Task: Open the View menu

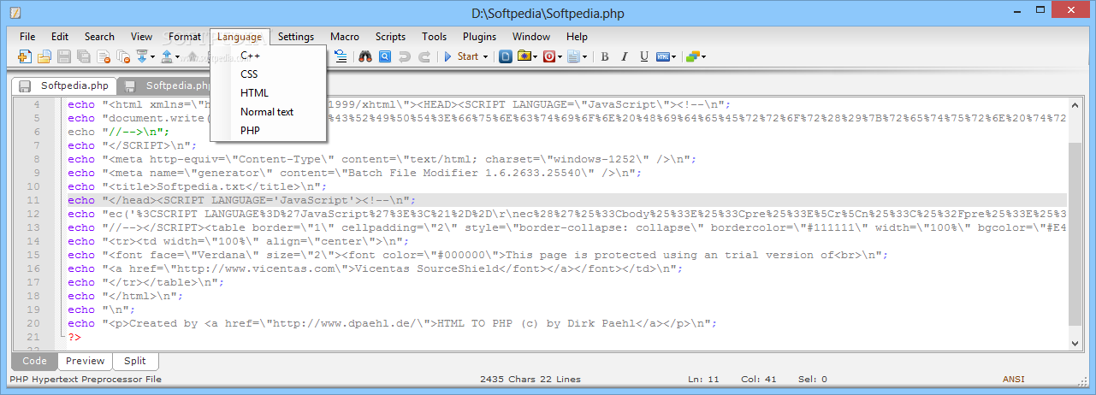Action: coord(142,37)
